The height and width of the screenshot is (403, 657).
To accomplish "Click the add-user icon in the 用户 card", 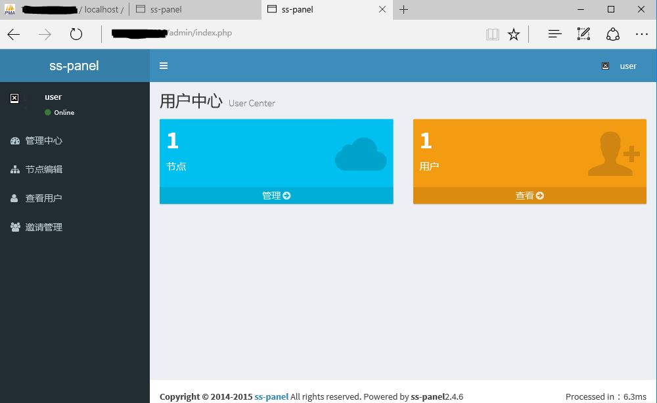I will (614, 154).
